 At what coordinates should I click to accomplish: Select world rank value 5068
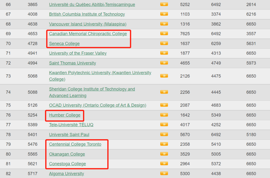pos(32,76)
